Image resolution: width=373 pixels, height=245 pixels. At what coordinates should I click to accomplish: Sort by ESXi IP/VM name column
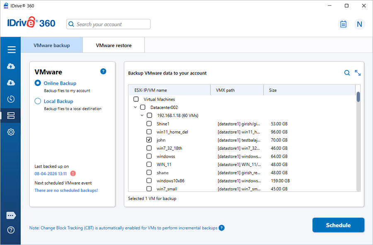point(170,90)
